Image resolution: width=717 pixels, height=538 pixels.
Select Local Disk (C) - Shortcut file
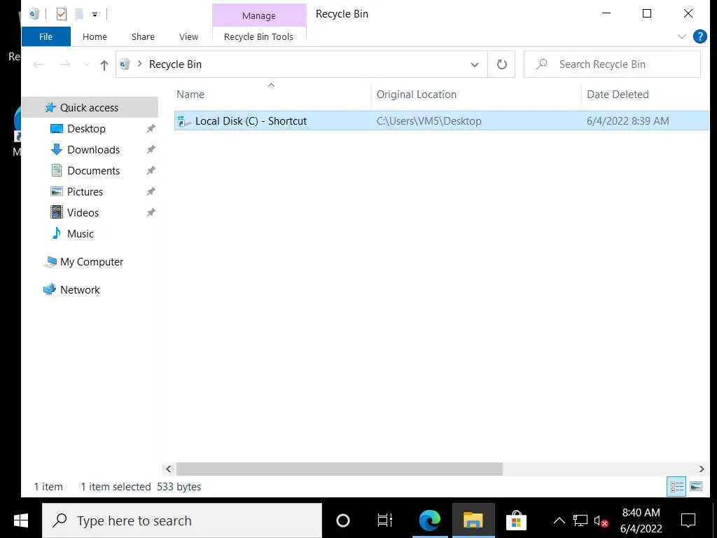(251, 120)
